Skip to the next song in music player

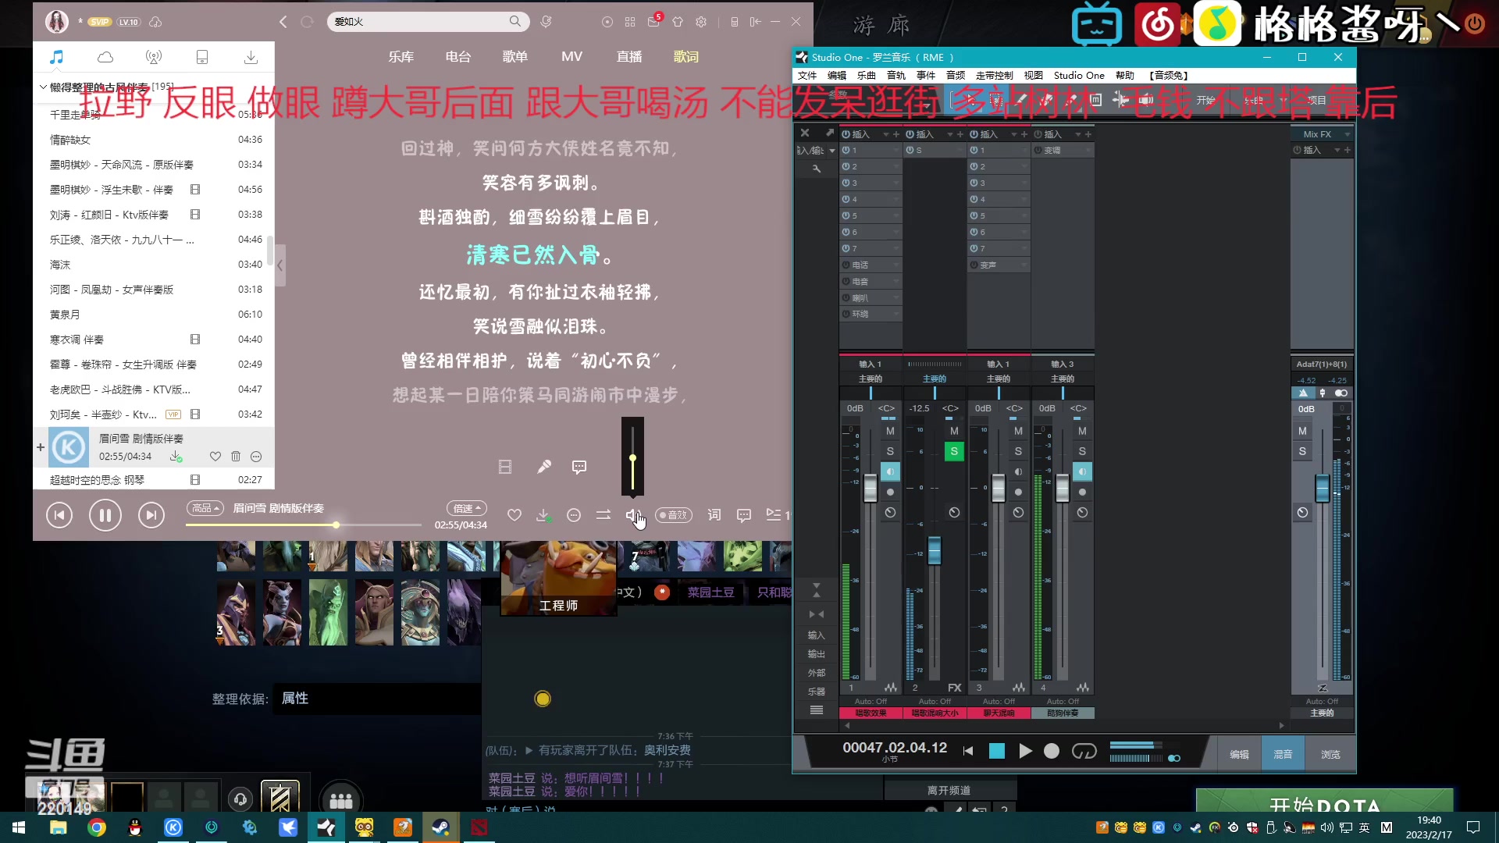coord(151,515)
